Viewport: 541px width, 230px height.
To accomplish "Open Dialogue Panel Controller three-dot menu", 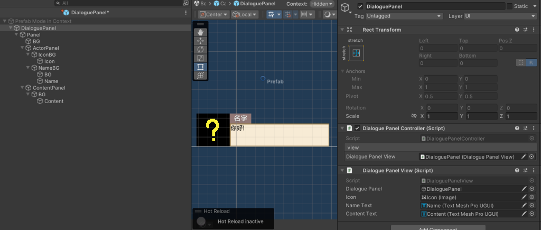I will click(x=533, y=128).
